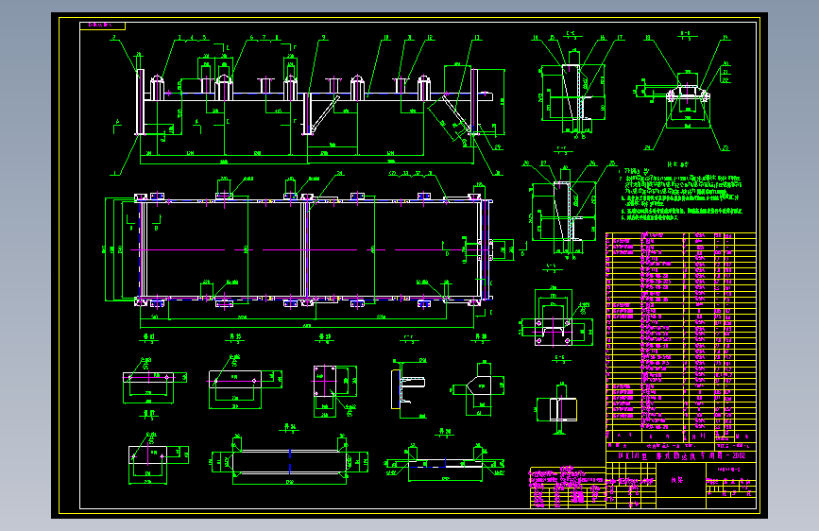Click part balloon number 9 above the front view
This screenshot has width=819, height=531.
pyautogui.click(x=324, y=38)
